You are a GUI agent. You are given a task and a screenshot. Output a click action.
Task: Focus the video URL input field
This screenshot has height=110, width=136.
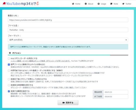pyautogui.click(x=68, y=20)
